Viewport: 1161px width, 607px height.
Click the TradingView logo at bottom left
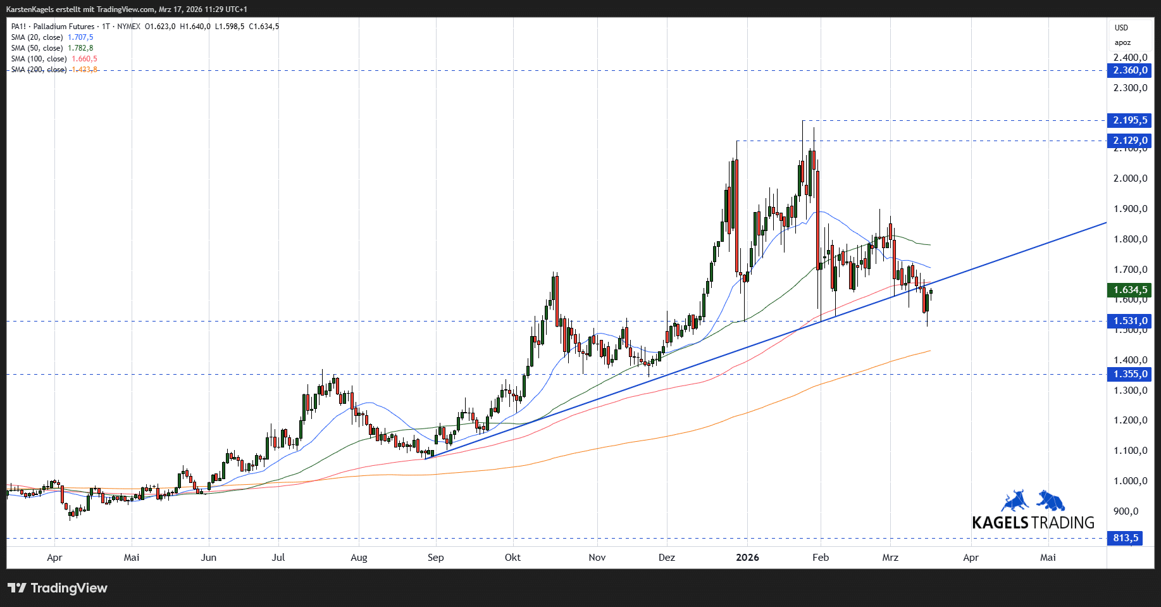click(58, 588)
